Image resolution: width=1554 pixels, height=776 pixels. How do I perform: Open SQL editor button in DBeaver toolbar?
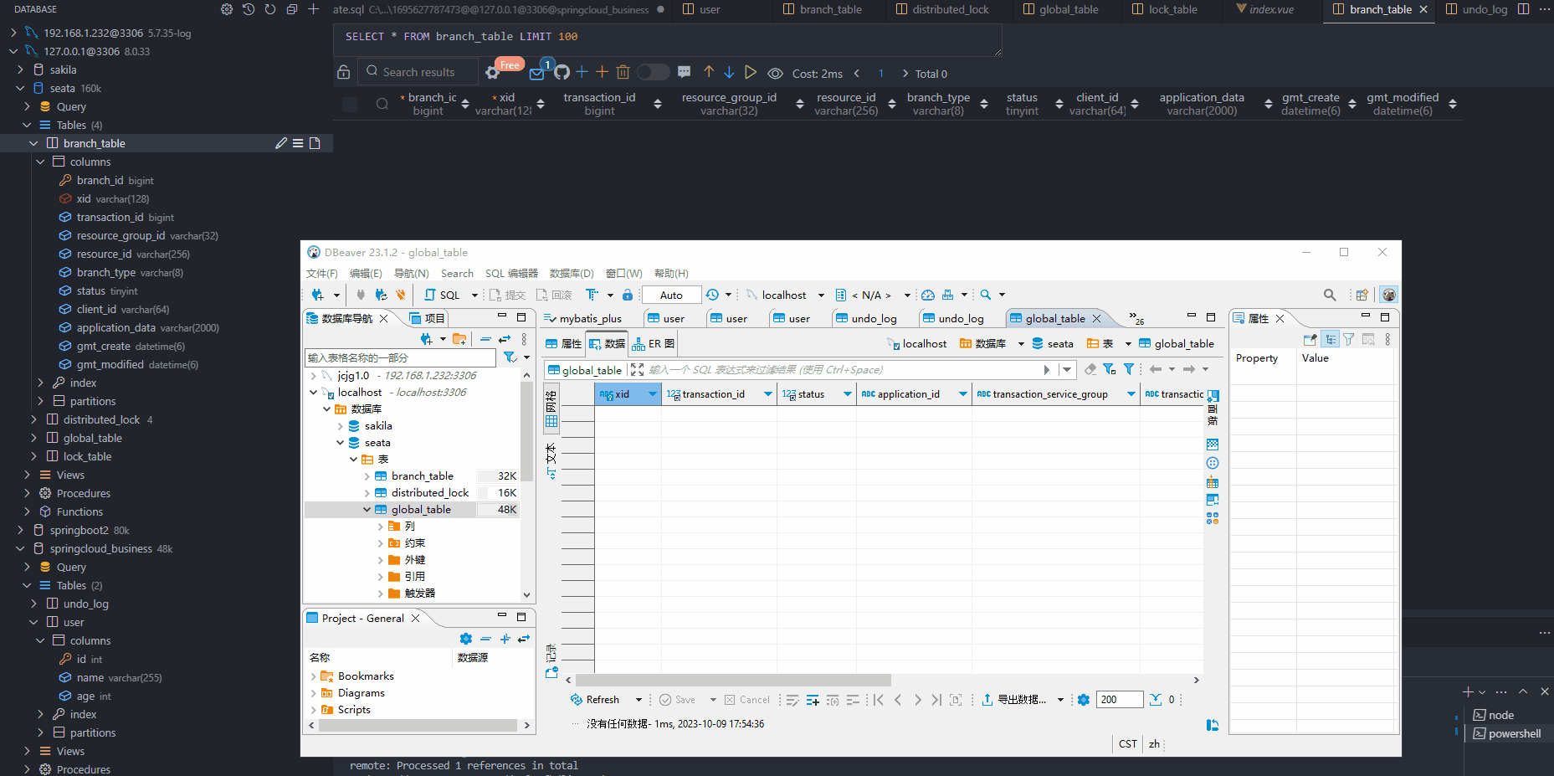pos(443,295)
